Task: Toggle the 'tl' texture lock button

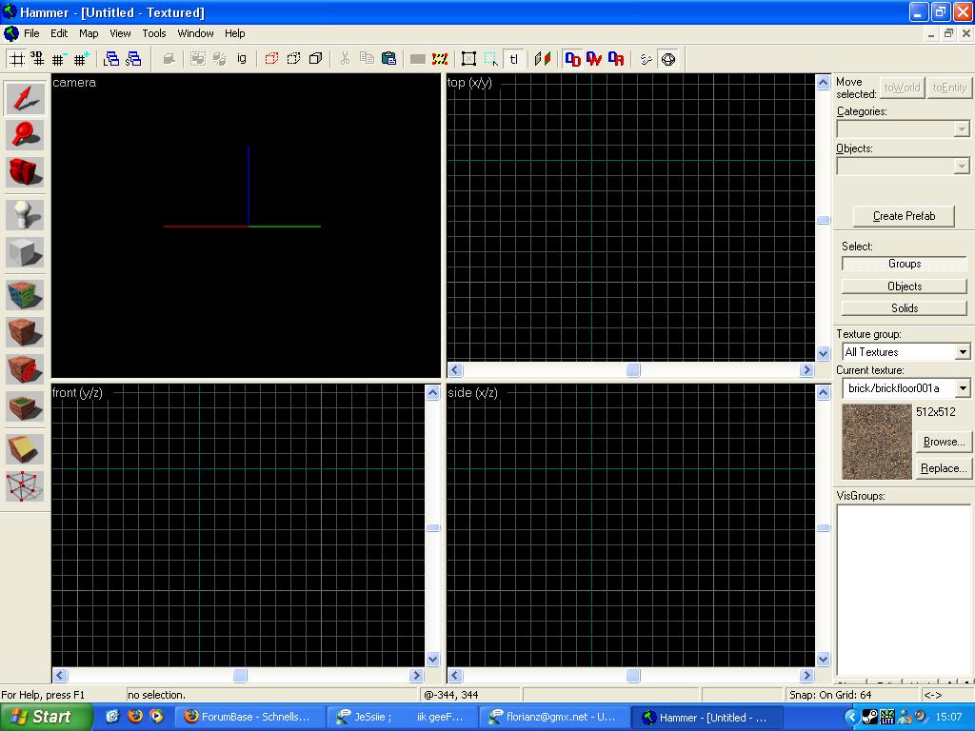Action: tap(513, 59)
